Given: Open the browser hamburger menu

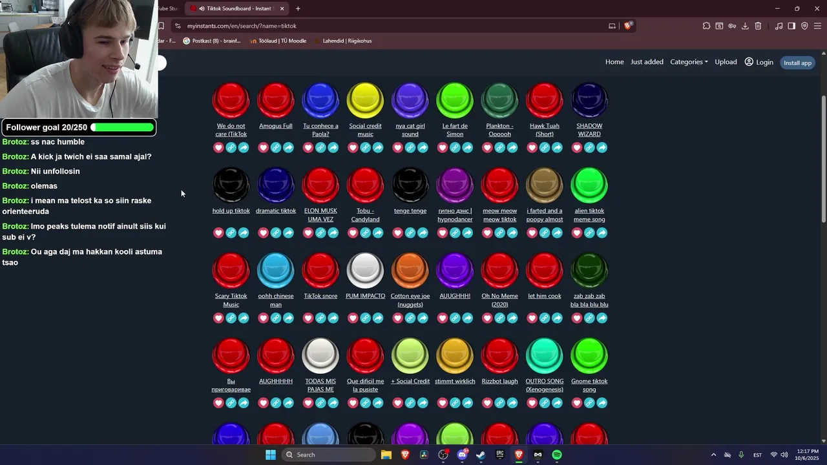Looking at the screenshot, I should (817, 26).
